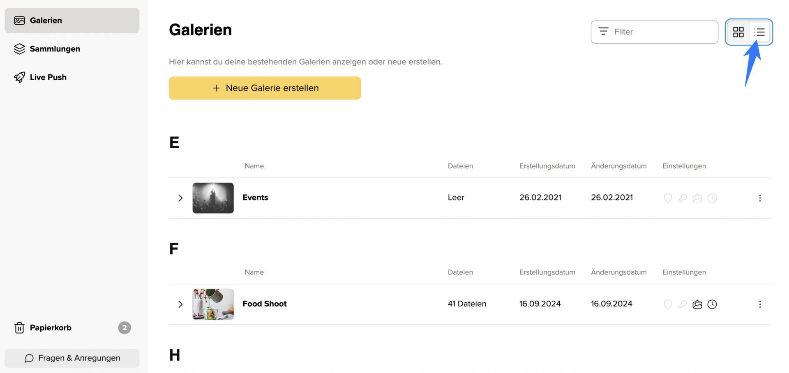Viewport: 789px width, 373px height.
Task: Expand the Food Shoot gallery row
Action: 180,304
